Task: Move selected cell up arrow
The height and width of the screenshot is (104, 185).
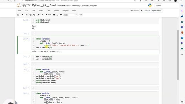Action: (x=39, y=15)
